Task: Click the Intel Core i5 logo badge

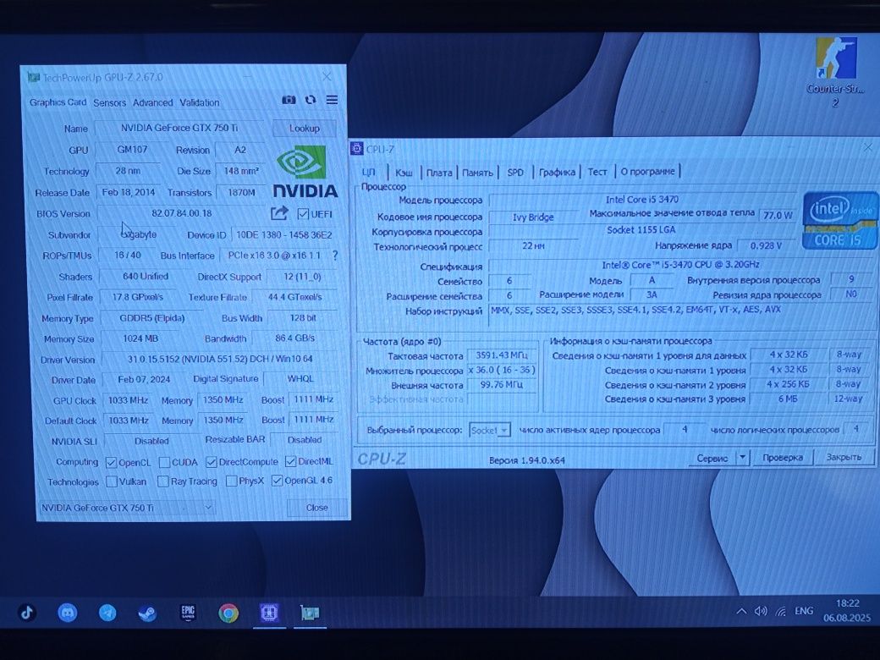Action: tap(840, 221)
